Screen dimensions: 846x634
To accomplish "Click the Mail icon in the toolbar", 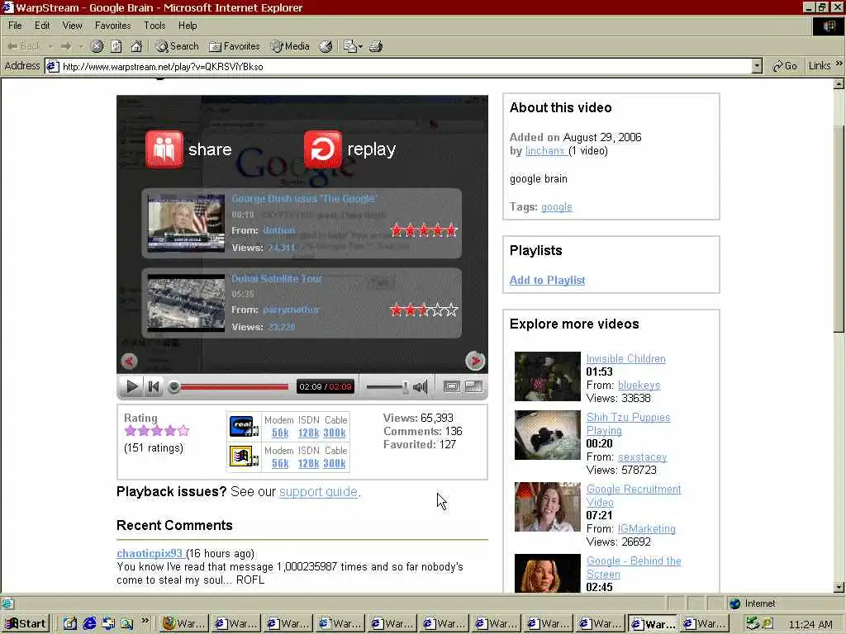I will pyautogui.click(x=350, y=46).
